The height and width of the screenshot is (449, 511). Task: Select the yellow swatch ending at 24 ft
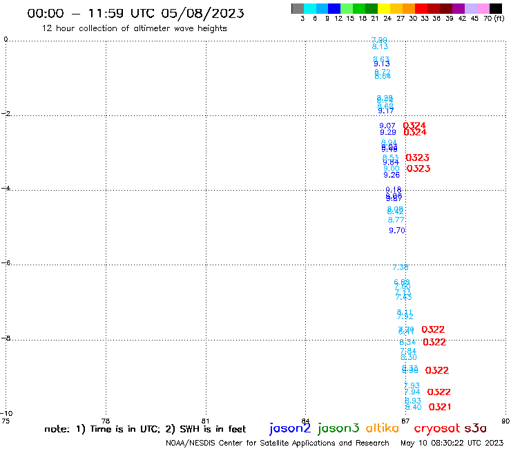click(384, 8)
